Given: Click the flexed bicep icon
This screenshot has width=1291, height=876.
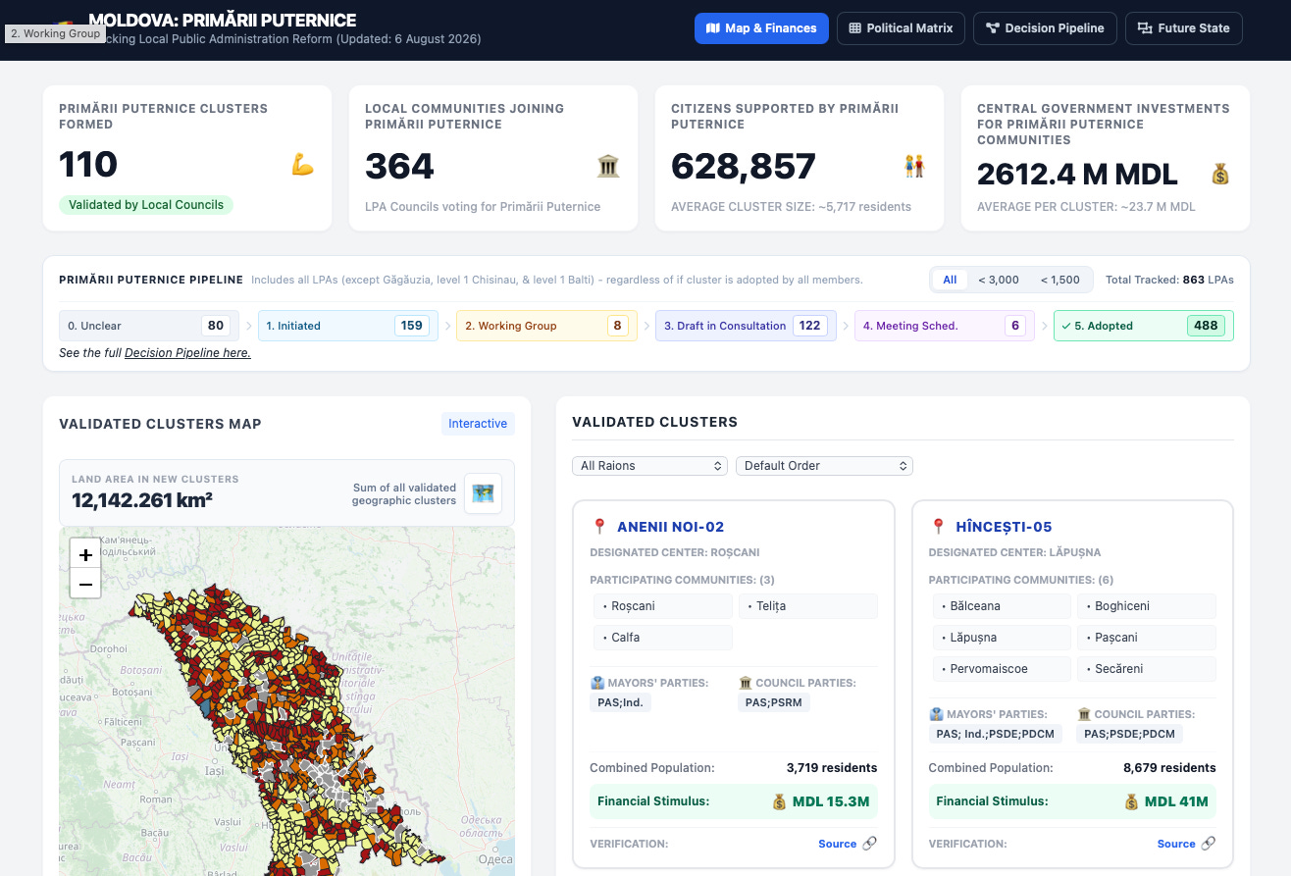Looking at the screenshot, I should coord(302,165).
